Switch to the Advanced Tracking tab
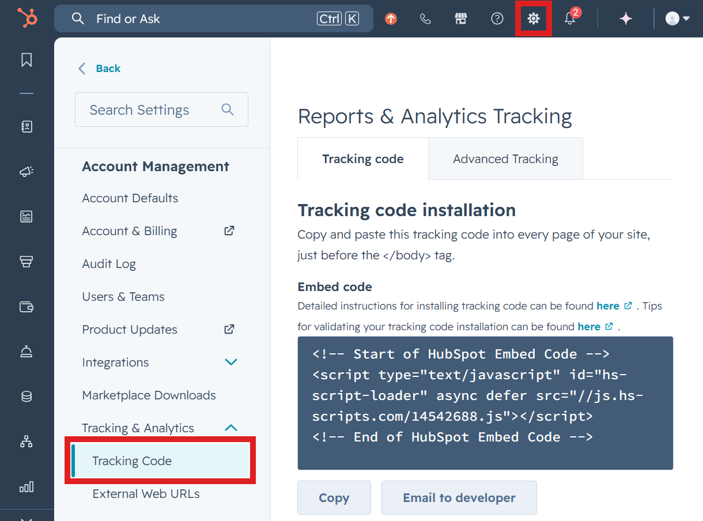The width and height of the screenshot is (703, 521). click(x=505, y=159)
